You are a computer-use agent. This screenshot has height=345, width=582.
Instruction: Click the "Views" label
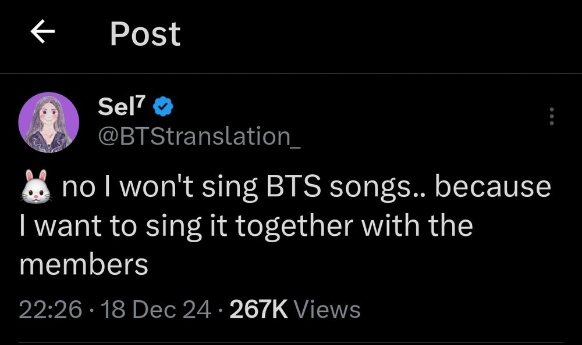327,309
